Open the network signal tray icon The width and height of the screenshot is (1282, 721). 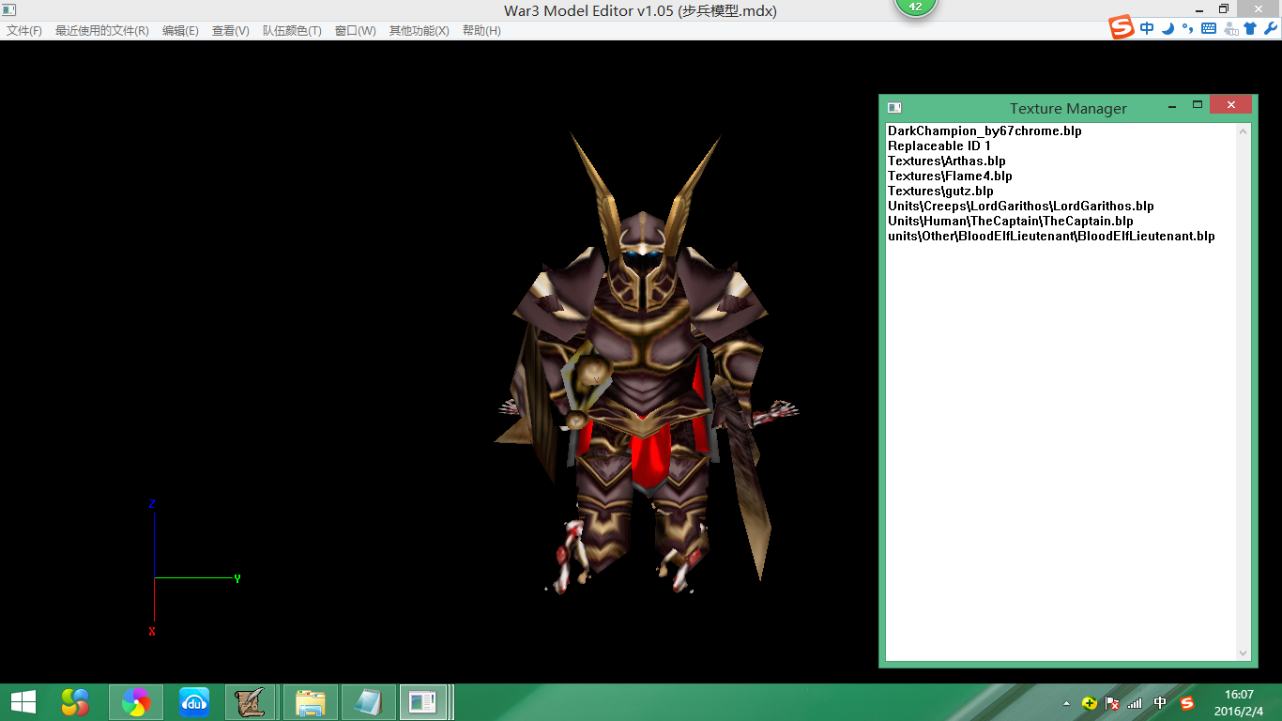tap(1136, 702)
